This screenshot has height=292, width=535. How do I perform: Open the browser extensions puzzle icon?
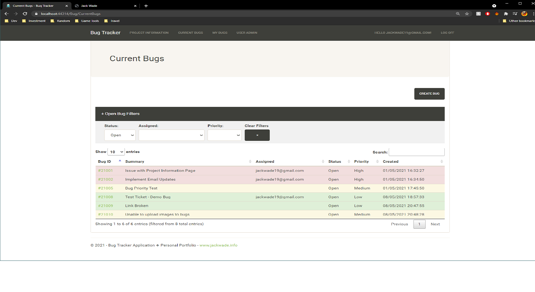click(506, 14)
